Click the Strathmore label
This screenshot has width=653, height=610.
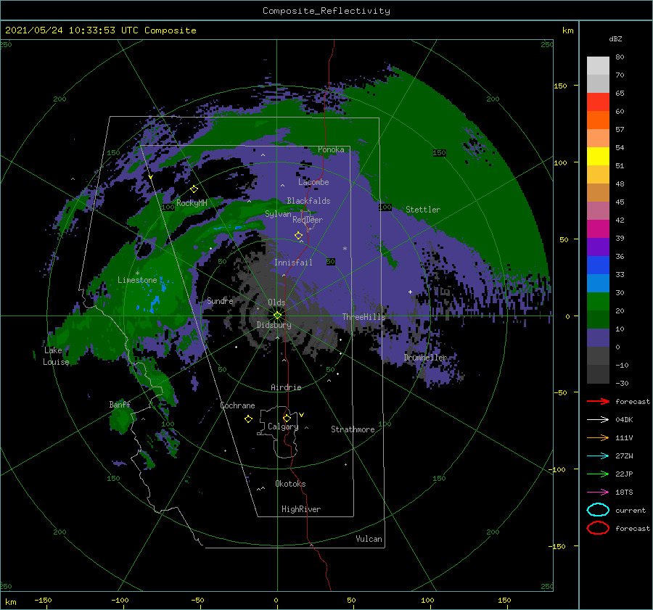[353, 429]
